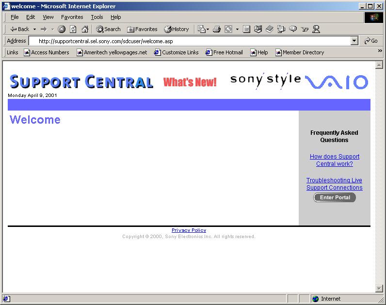Click the Full Screen toolbar icon
This screenshot has height=305, width=386.
pos(228,29)
